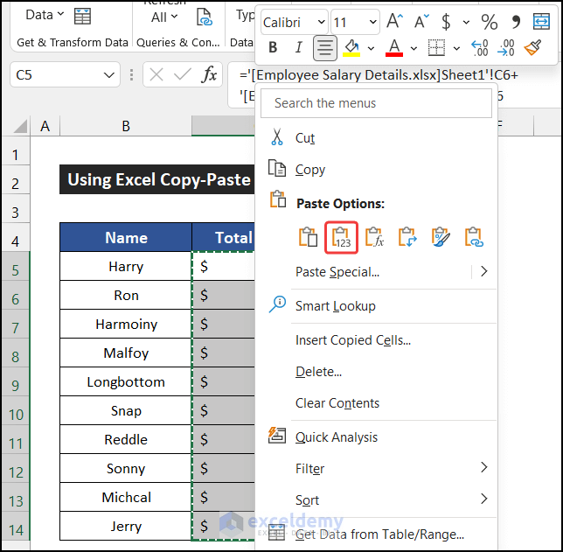563x552 pixels.
Task: Toggle Center alignment in mini toolbar
Action: click(325, 47)
